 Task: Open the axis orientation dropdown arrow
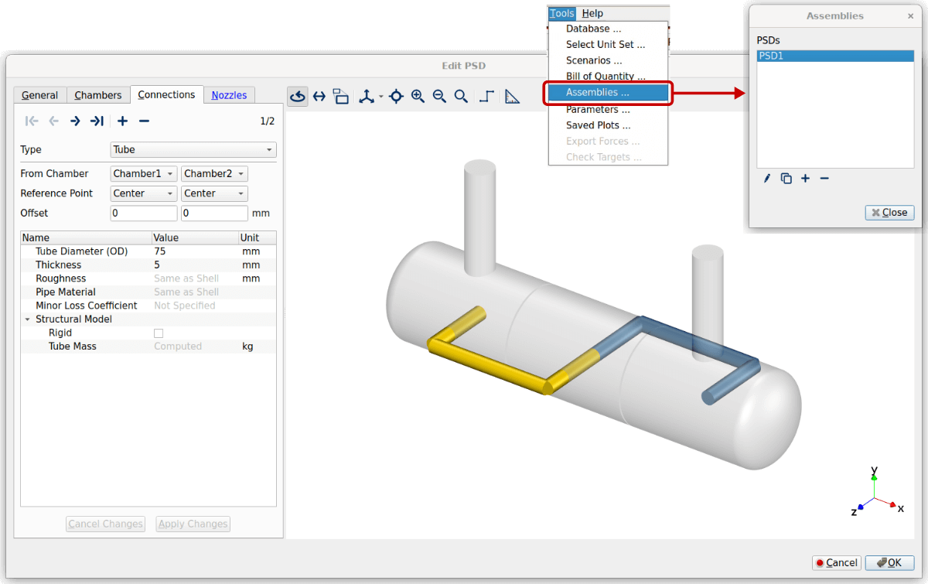(380, 97)
